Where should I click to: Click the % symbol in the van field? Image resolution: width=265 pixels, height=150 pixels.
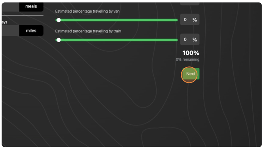(195, 20)
